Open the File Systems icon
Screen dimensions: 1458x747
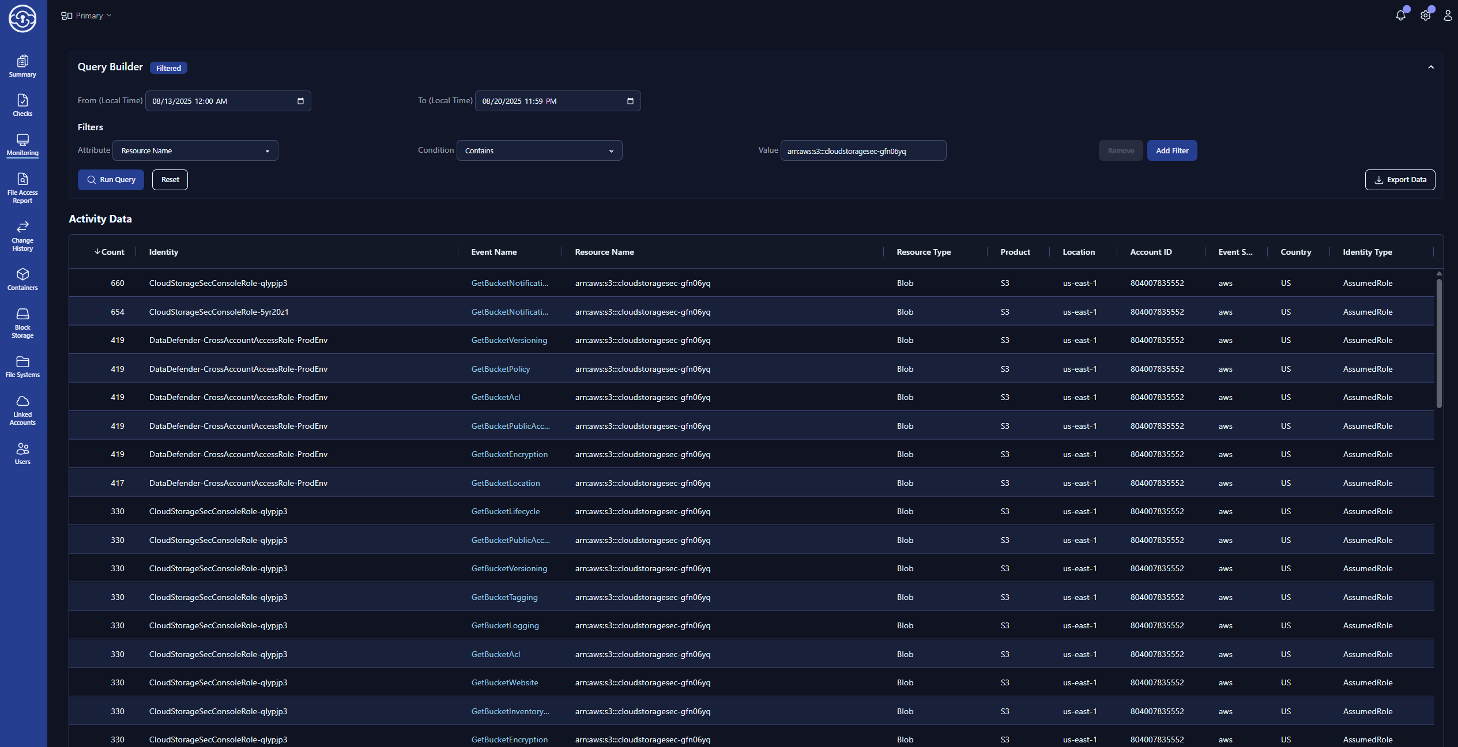coord(22,361)
